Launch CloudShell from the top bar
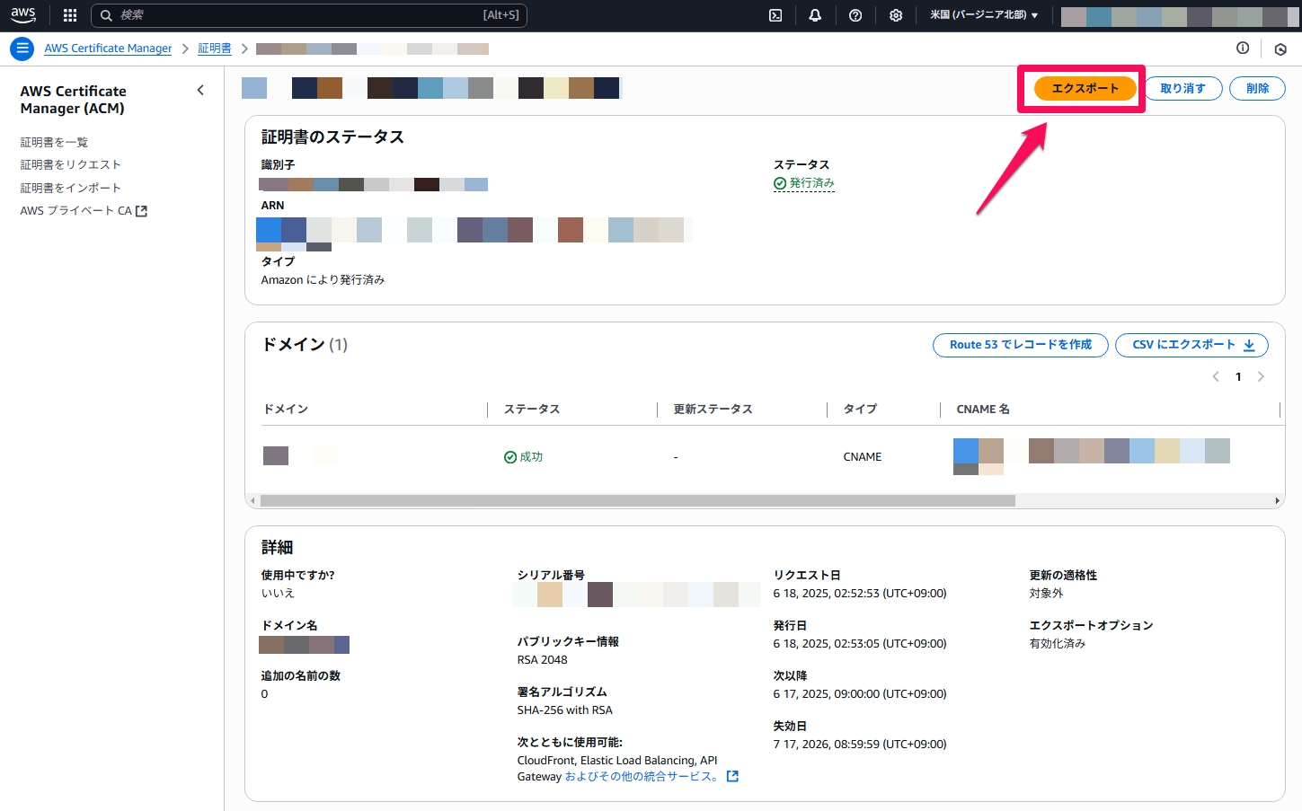The width and height of the screenshot is (1302, 811). click(775, 15)
